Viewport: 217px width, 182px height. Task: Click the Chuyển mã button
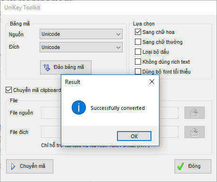30,166
